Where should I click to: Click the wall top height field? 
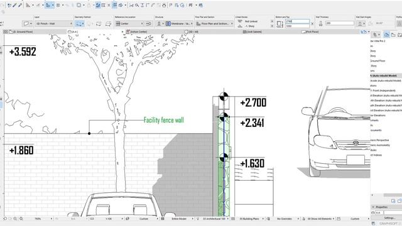click(297, 21)
